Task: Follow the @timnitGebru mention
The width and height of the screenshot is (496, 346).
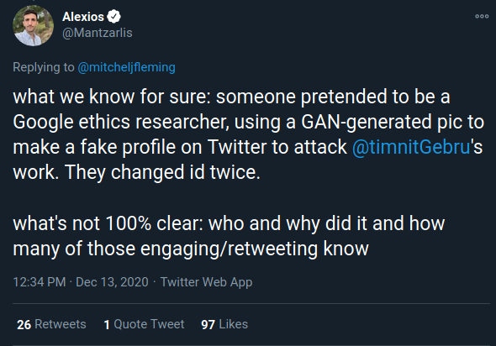Action: 411,147
